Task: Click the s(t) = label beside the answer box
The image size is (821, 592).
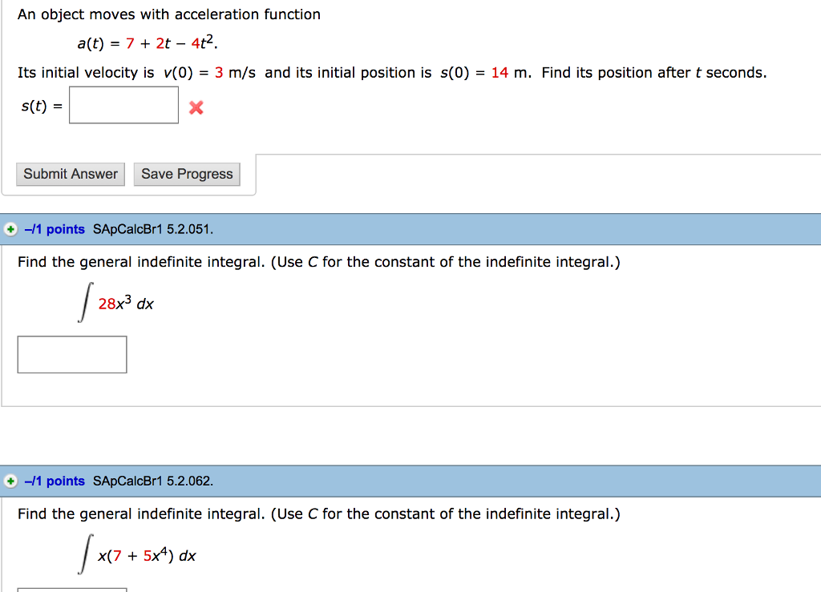Action: (40, 106)
